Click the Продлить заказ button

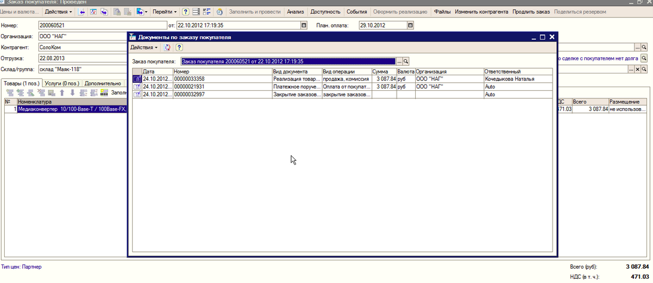point(531,11)
